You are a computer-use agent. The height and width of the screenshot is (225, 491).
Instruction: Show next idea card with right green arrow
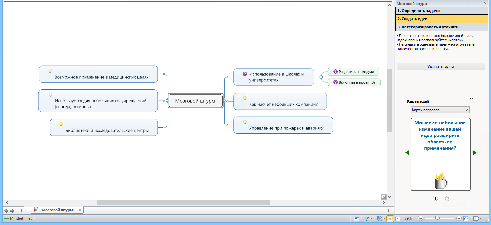[x=474, y=153]
